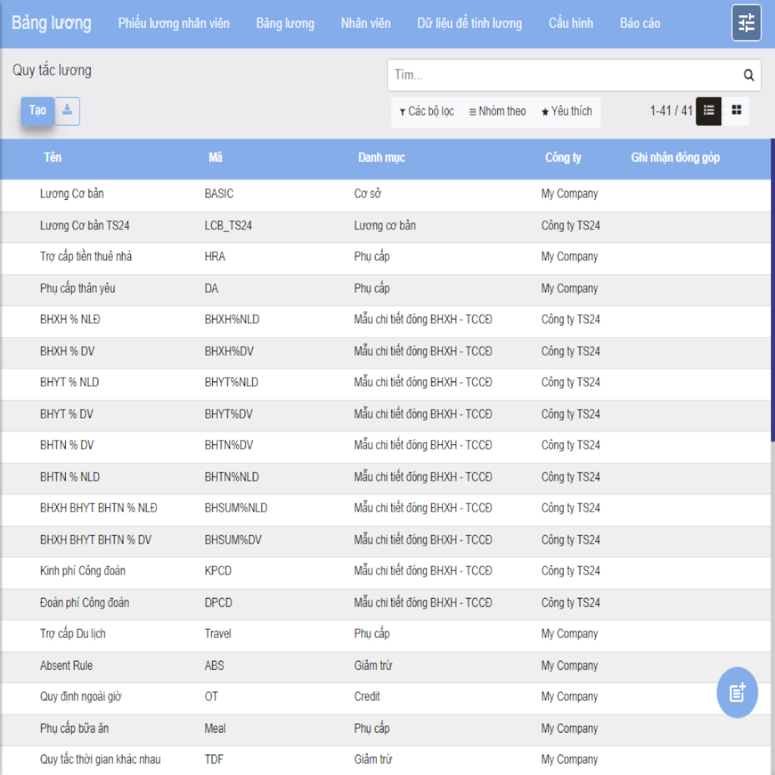The height and width of the screenshot is (775, 775).
Task: Sort by the Danh mục column header
Action: tap(381, 157)
